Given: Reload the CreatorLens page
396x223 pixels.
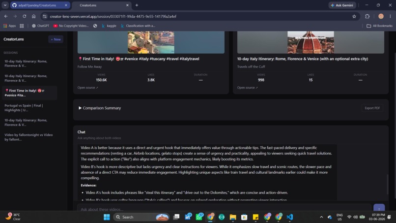Looking at the screenshot, I should (x=24, y=16).
